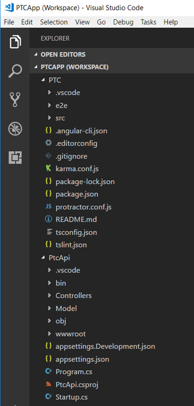Open the File menu
Image resolution: width=194 pixels, height=406 pixels.
point(9,22)
